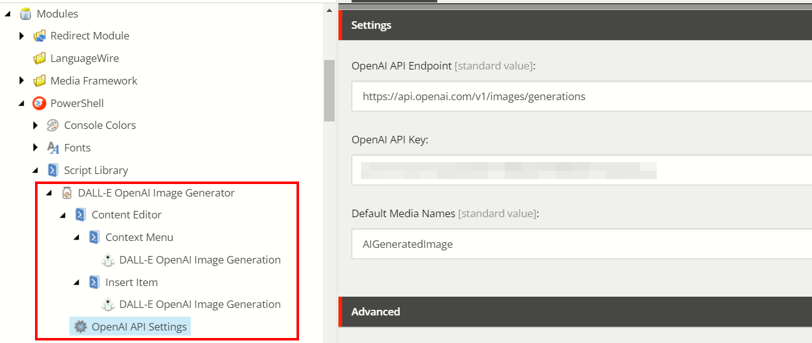Click the 'OpenAI API Key:' field label
This screenshot has height=343, width=812.
(390, 140)
